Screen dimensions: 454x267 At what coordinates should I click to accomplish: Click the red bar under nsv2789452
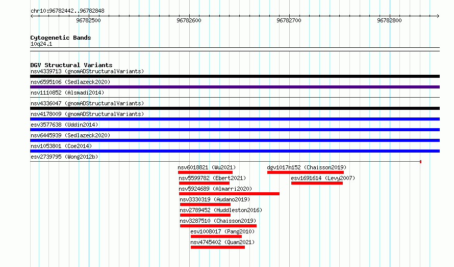(205, 215)
